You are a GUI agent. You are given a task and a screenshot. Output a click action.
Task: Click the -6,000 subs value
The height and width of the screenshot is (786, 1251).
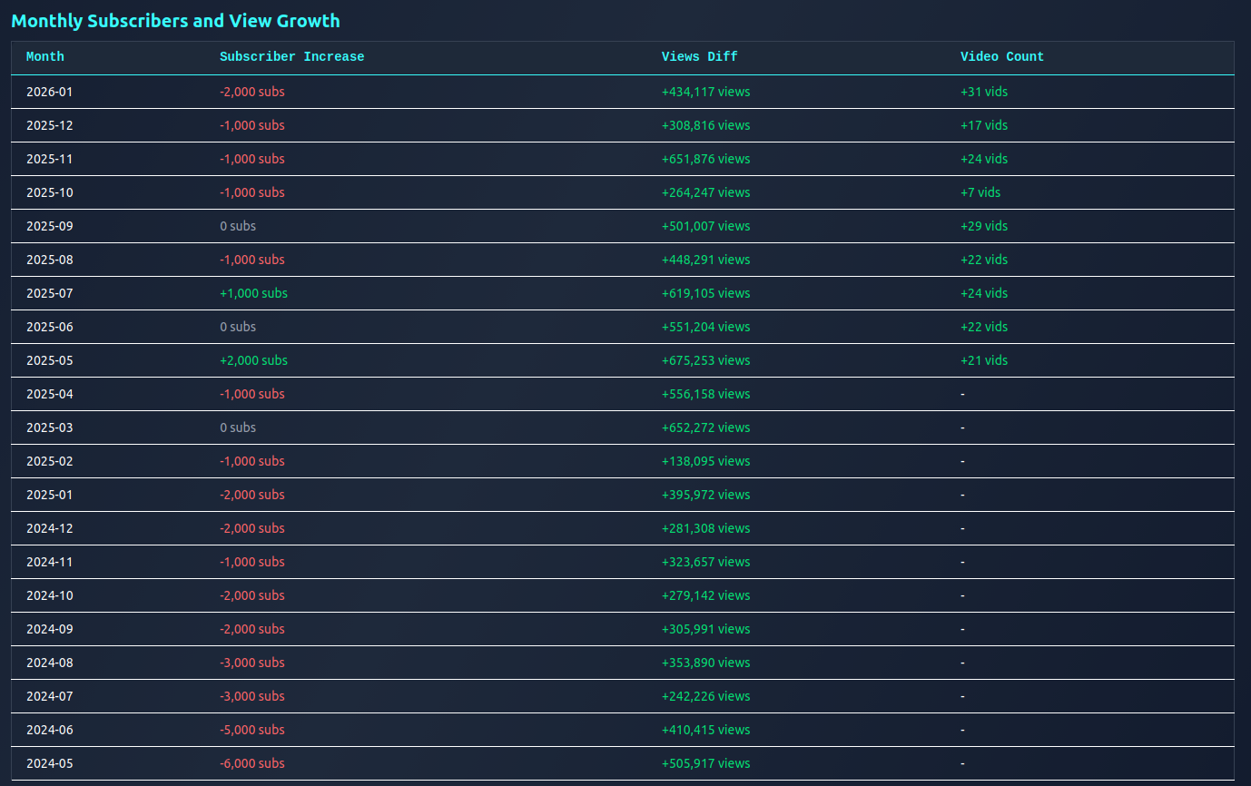(252, 763)
